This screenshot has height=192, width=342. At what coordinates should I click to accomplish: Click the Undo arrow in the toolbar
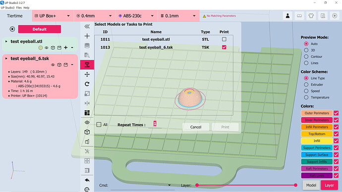coord(87,180)
